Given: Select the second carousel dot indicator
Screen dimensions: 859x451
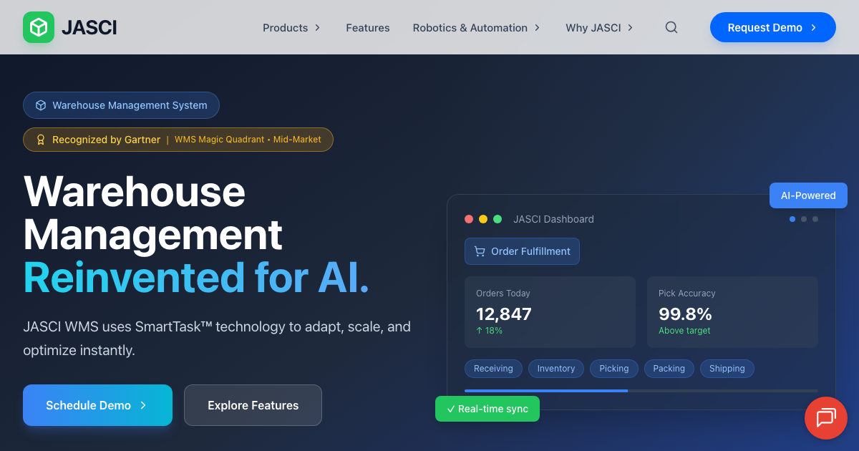Looking at the screenshot, I should click(804, 219).
